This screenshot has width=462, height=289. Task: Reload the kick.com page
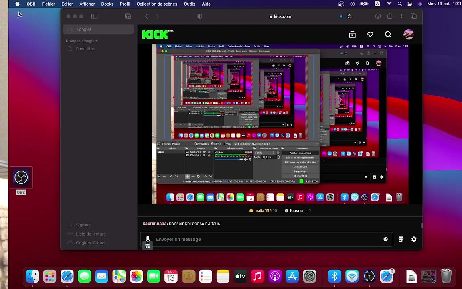(x=349, y=16)
